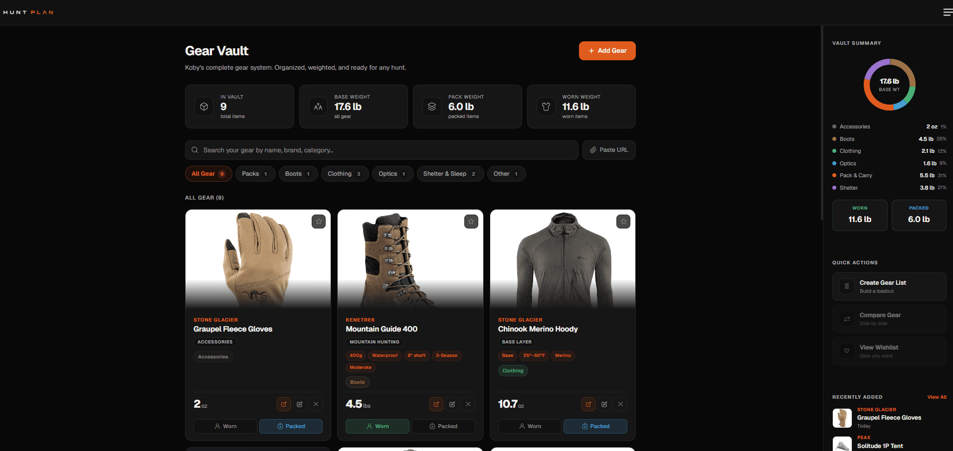Image resolution: width=953 pixels, height=451 pixels.
Task: Click the HUNT PLAN logo
Action: coord(28,12)
